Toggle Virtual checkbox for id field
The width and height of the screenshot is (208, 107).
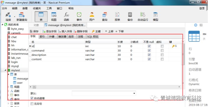[162, 46]
